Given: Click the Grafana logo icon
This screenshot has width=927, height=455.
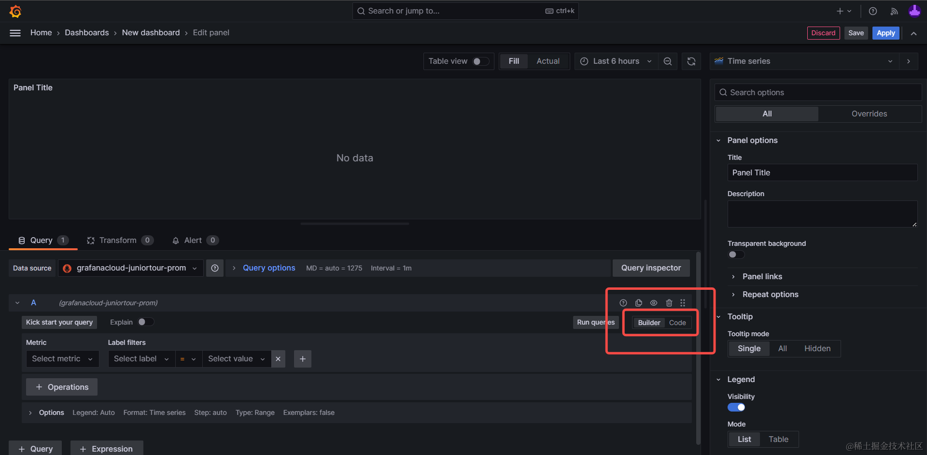Looking at the screenshot, I should click(15, 11).
